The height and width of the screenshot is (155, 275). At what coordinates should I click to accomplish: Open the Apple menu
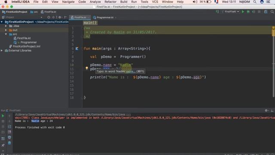6,2
